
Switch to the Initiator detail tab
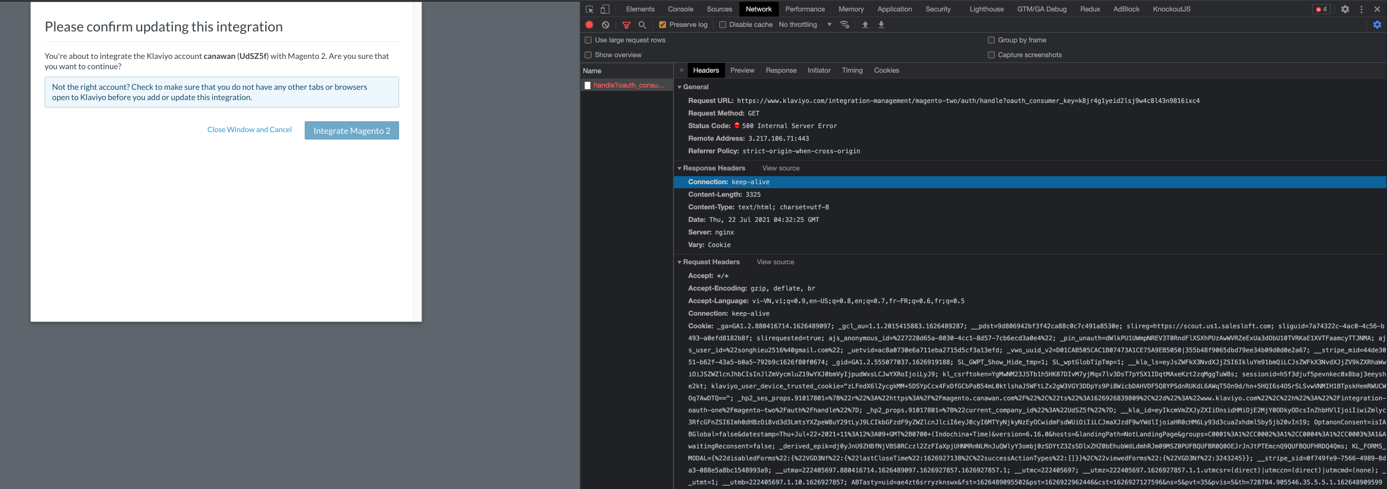tap(819, 70)
